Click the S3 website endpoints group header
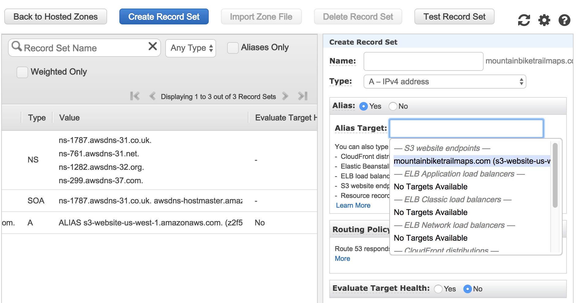 click(x=442, y=148)
